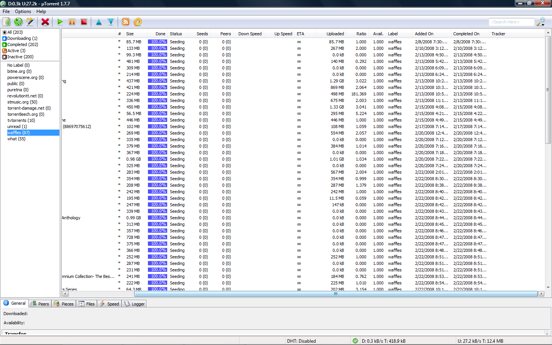Sort by the Ratio column header

358,34
